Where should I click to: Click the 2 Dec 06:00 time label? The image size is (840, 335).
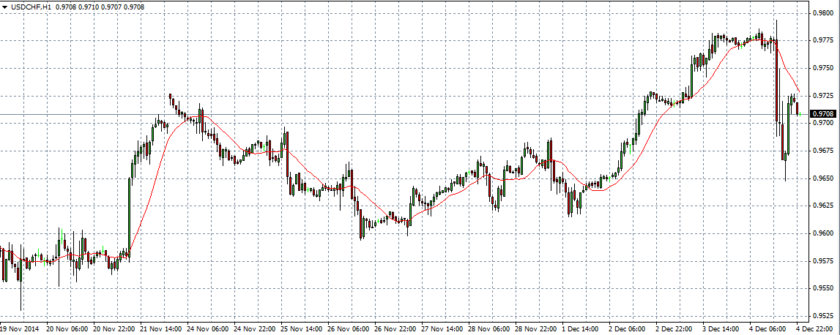point(627,328)
